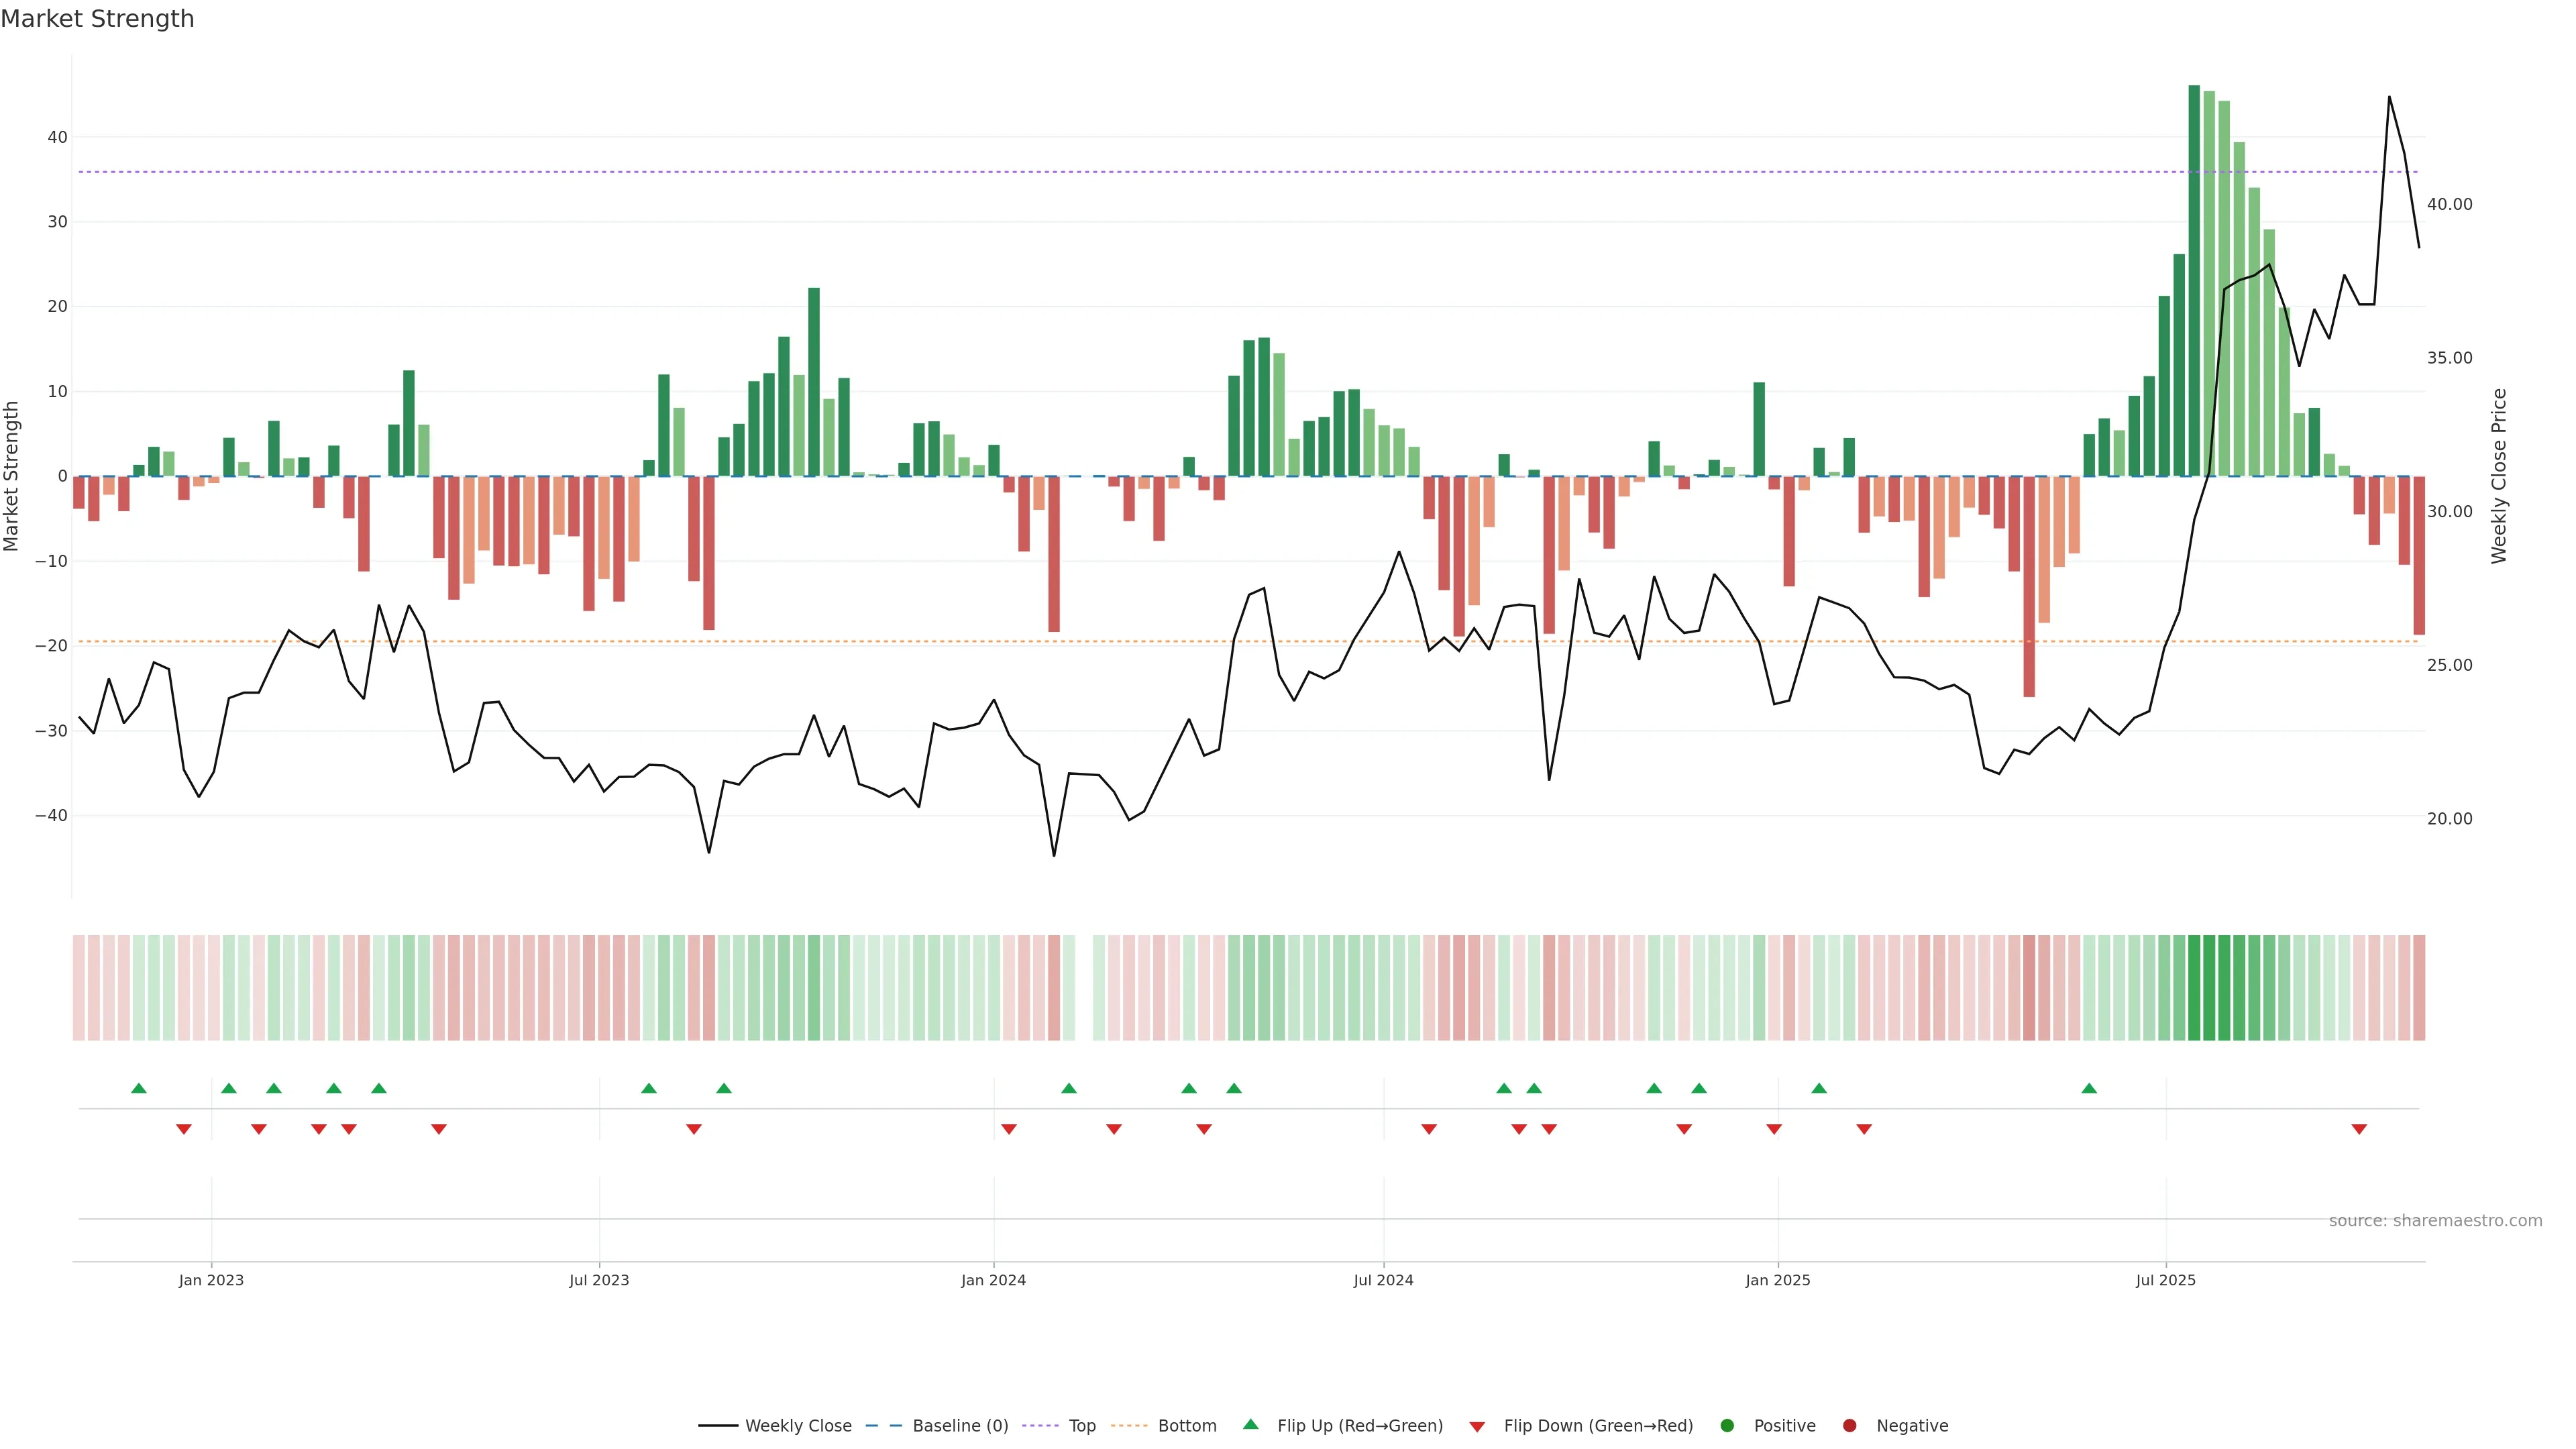Click the leftmost red flip-down triangle marker
Viewport: 2576px width, 1449px height.
pos(184,1129)
